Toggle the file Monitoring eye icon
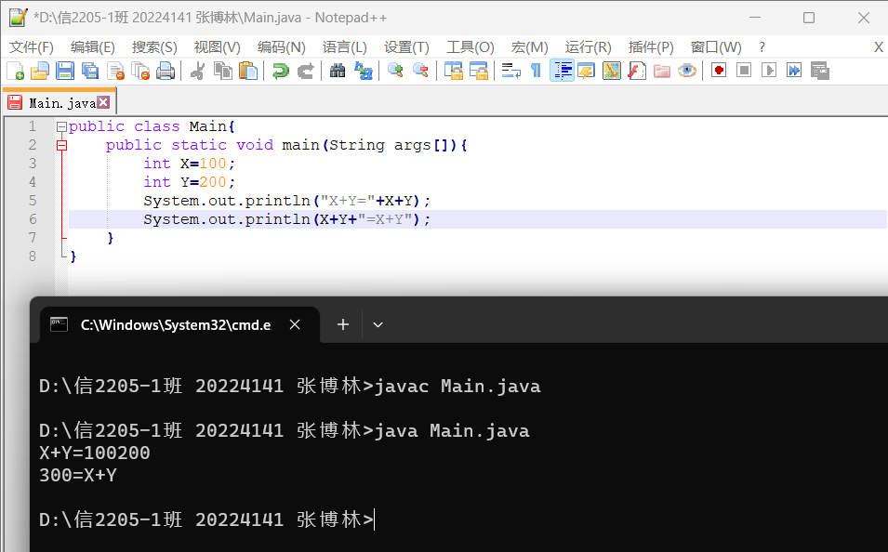 tap(687, 71)
